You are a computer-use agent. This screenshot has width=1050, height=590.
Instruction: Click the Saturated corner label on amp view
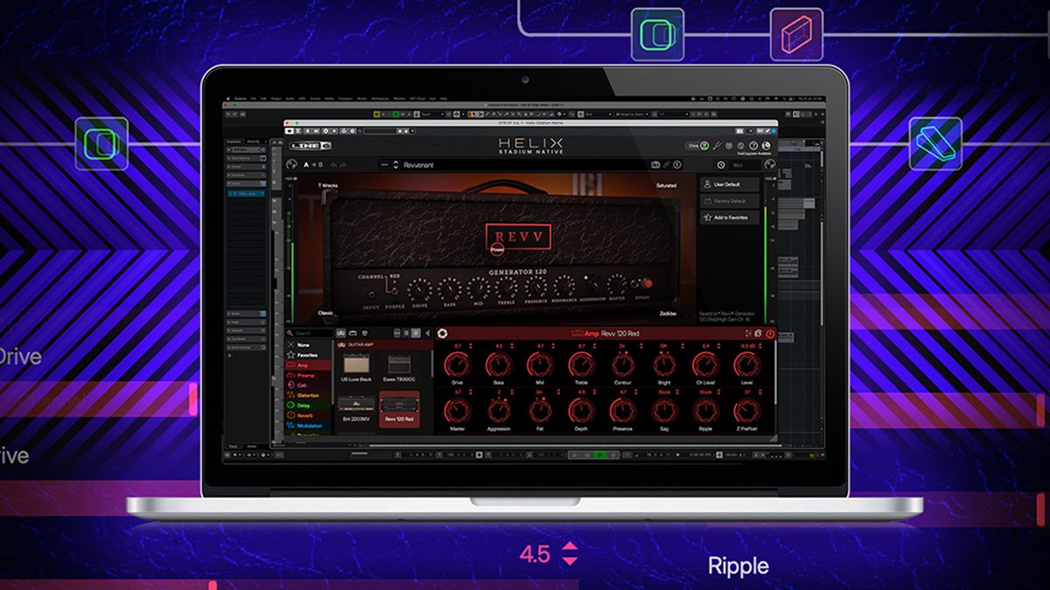point(667,185)
